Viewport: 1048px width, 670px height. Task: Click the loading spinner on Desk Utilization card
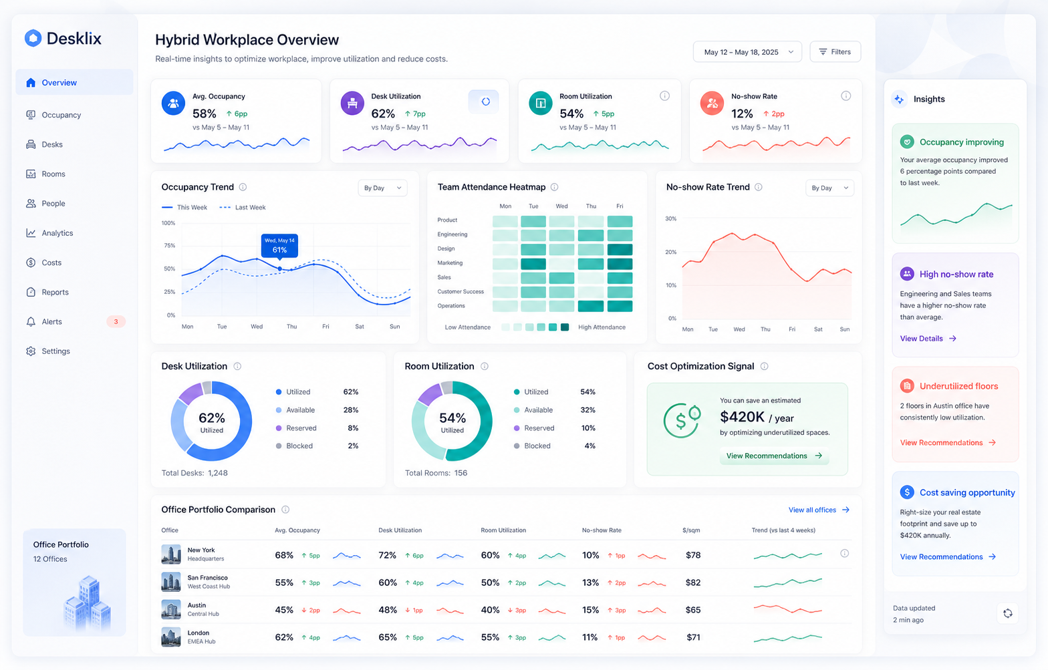pyautogui.click(x=485, y=102)
